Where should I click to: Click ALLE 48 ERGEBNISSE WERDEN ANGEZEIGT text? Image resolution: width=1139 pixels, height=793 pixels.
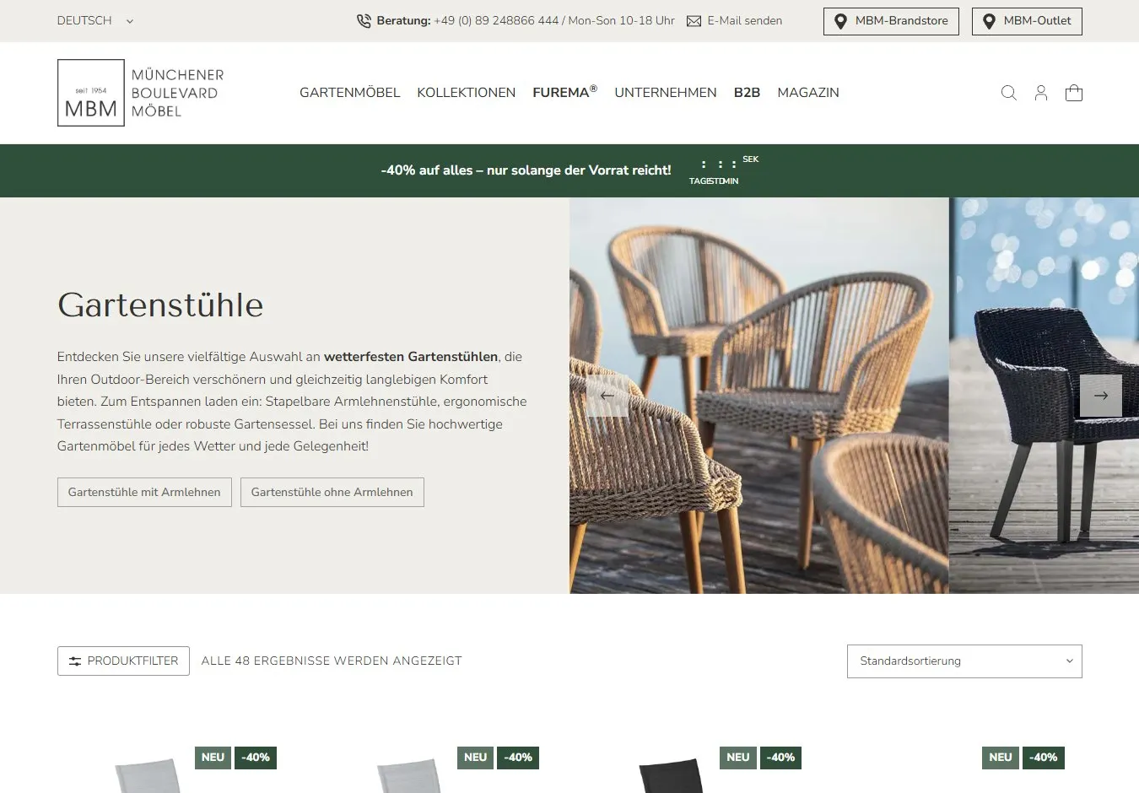[332, 661]
